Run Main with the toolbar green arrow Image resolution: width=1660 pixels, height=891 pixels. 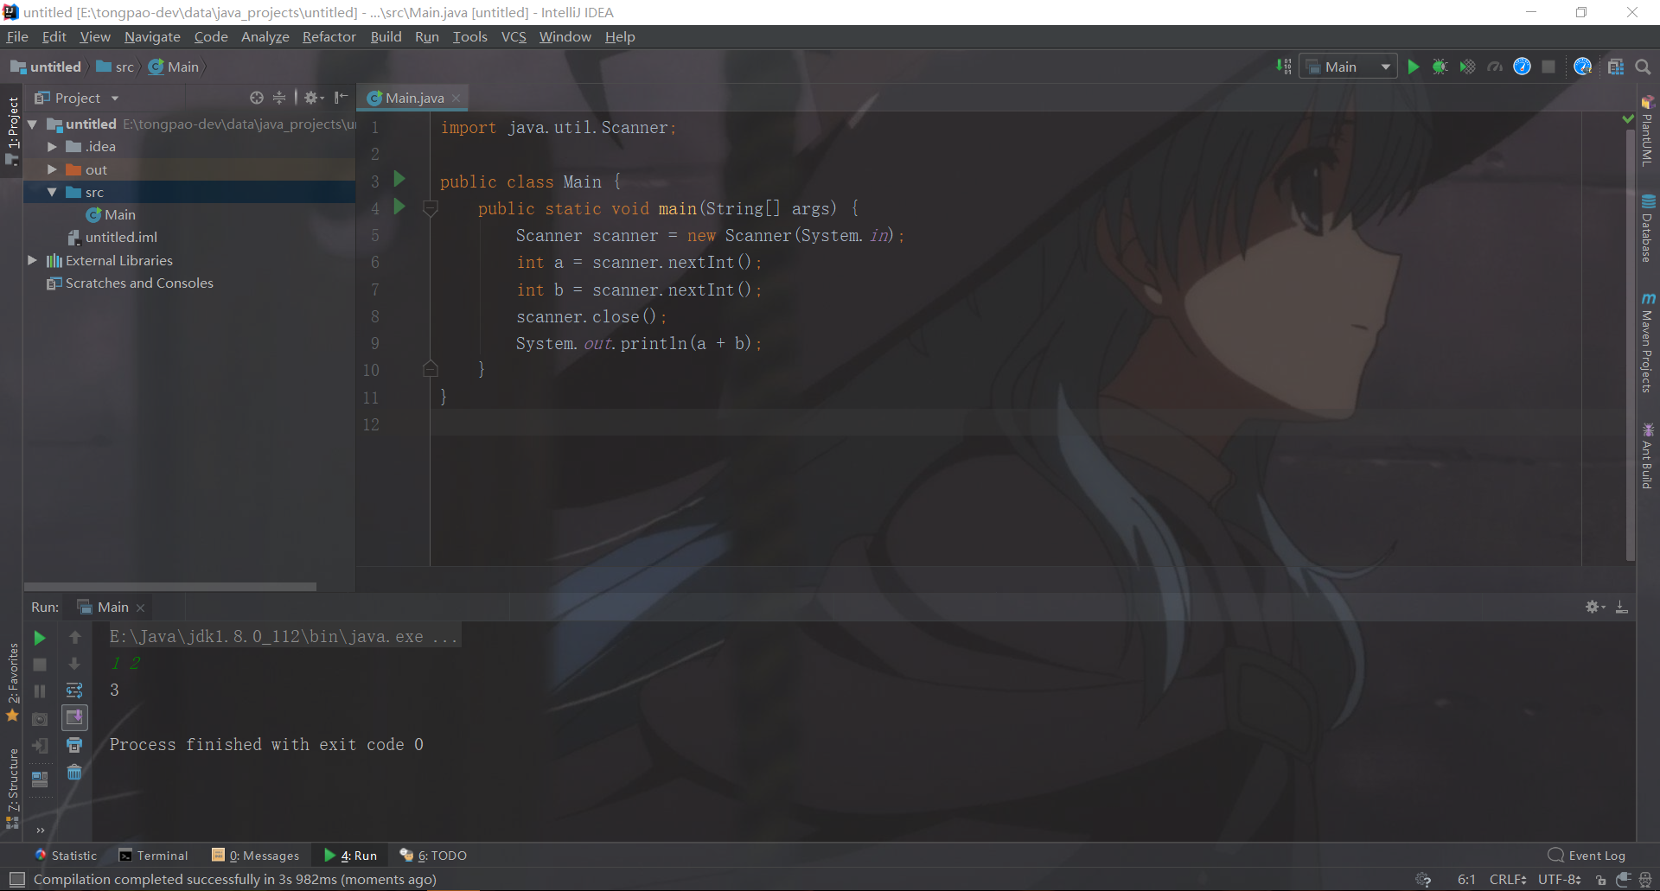1414,67
